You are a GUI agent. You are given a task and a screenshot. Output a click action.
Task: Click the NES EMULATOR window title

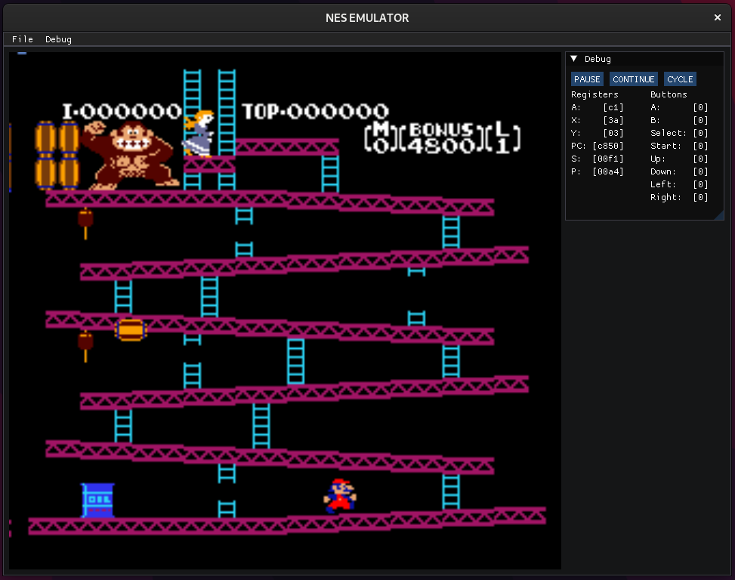(367, 18)
